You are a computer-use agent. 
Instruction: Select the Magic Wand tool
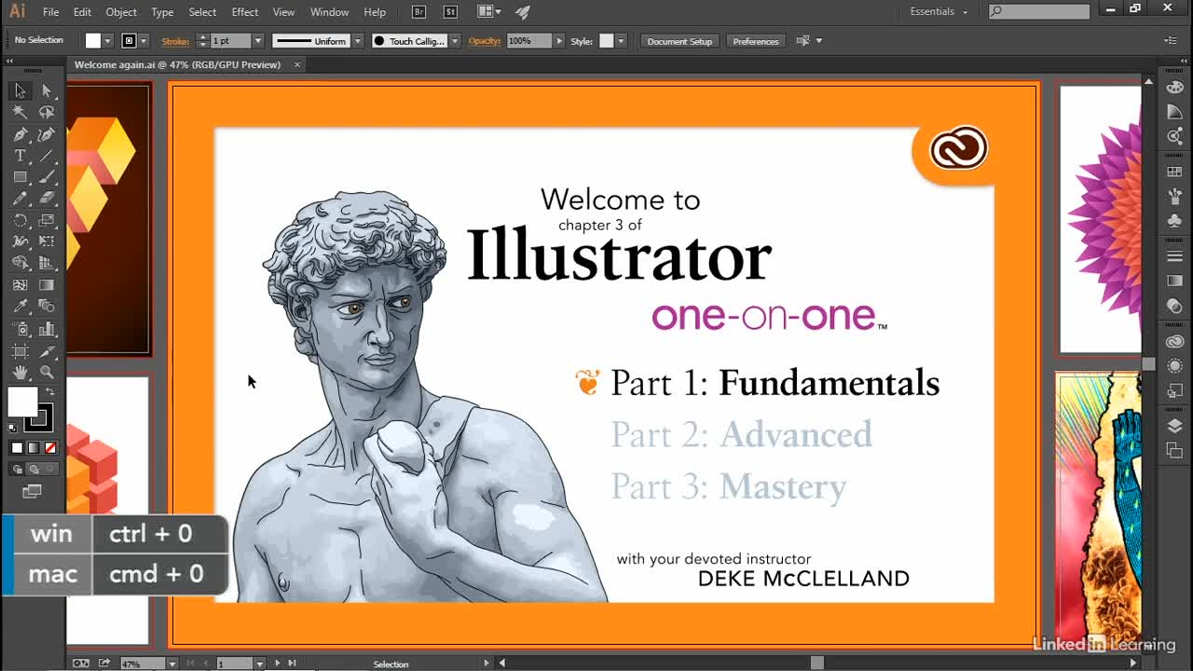pos(20,112)
